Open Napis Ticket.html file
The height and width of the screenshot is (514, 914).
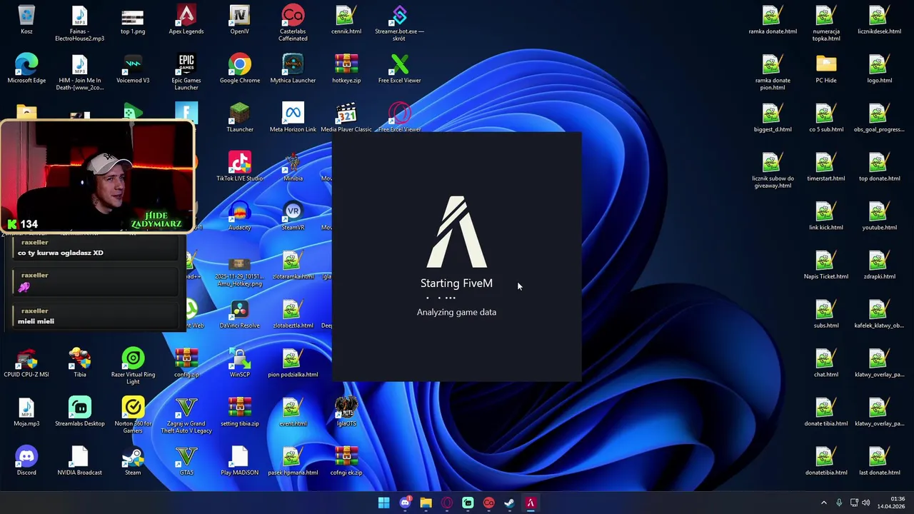(826, 265)
